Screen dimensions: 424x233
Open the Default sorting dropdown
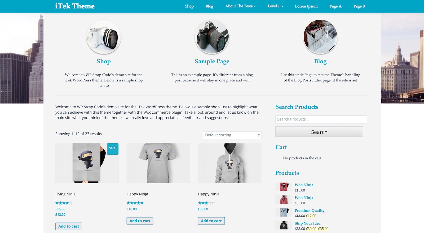(x=232, y=135)
